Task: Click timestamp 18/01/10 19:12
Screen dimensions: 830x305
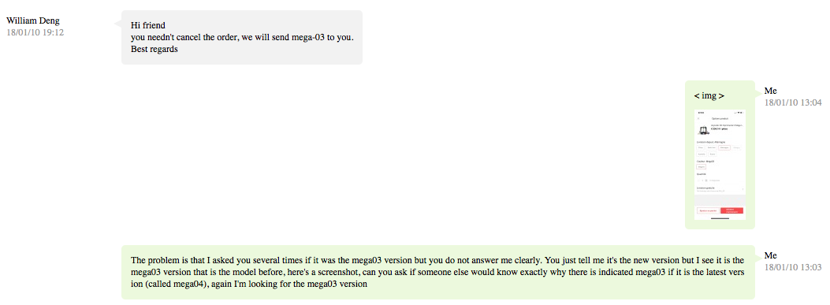Action: pos(35,32)
